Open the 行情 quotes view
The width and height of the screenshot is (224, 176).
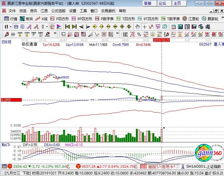coord(11,19)
